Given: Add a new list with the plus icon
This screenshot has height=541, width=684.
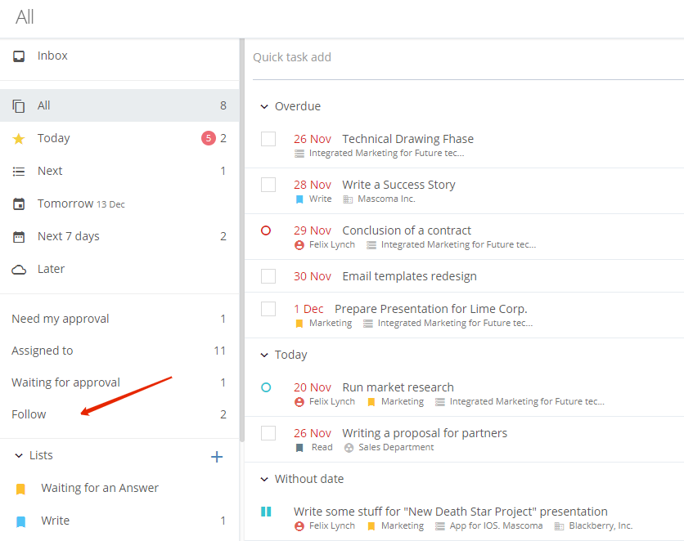Looking at the screenshot, I should (x=217, y=457).
